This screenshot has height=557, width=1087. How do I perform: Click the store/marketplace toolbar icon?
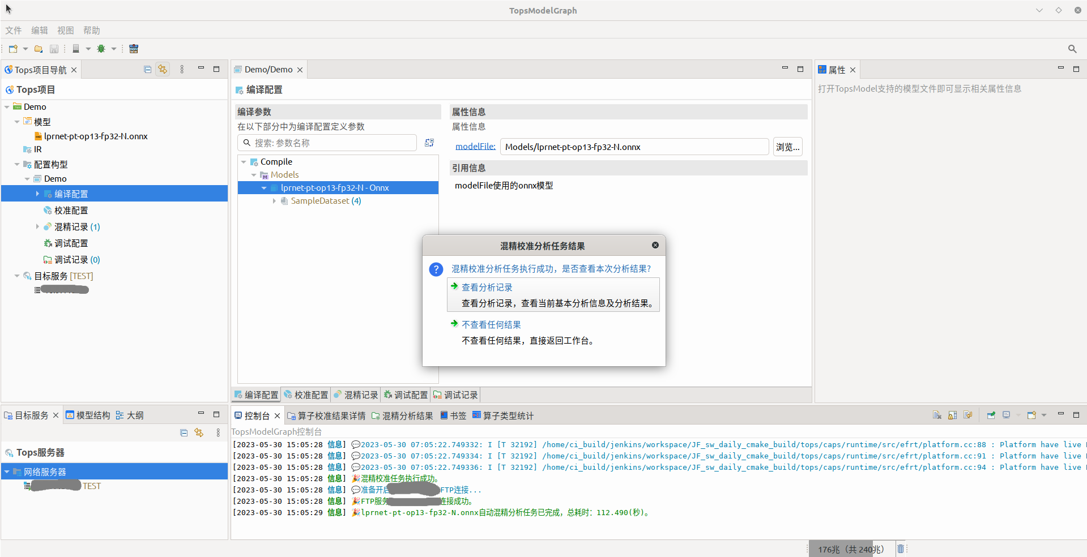(134, 49)
